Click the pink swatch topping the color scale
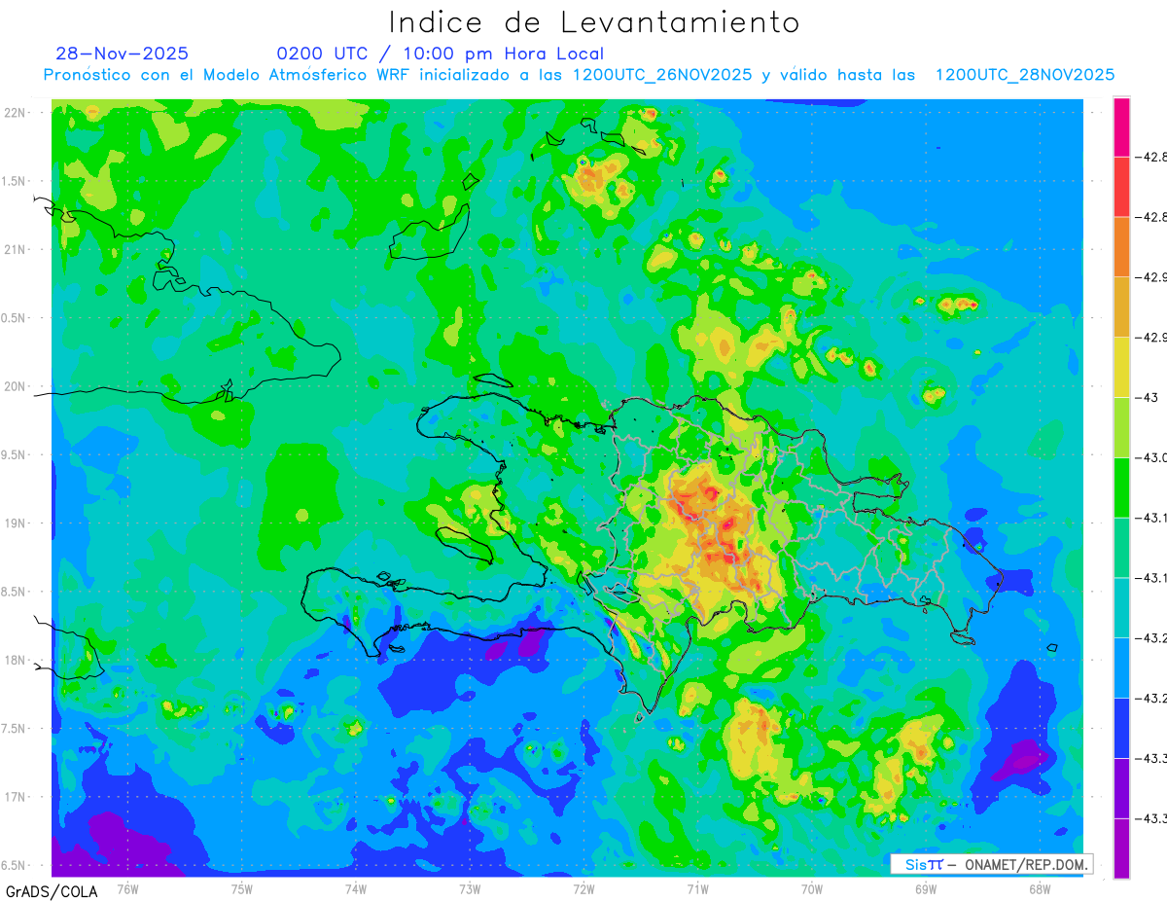Viewport: 1167px width, 902px height. (x=1121, y=126)
